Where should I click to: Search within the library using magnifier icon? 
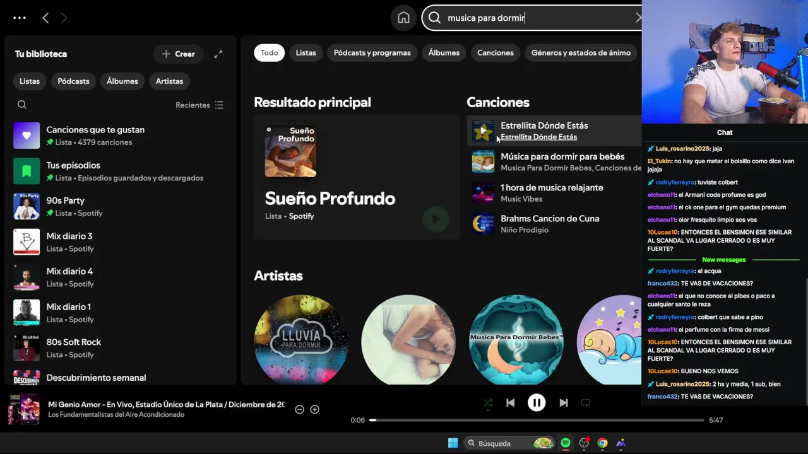pyautogui.click(x=22, y=105)
